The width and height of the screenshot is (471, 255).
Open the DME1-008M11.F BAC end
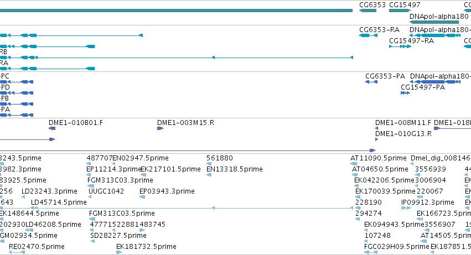point(377,128)
